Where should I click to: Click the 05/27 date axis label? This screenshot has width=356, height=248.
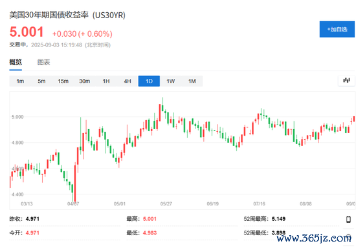(x=166, y=204)
